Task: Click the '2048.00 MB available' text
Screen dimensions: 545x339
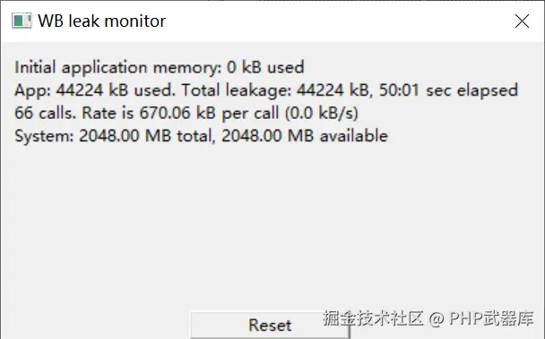Action: click(x=305, y=136)
